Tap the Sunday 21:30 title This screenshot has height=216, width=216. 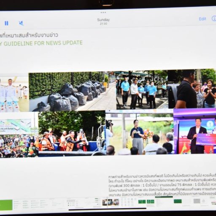point(103,22)
